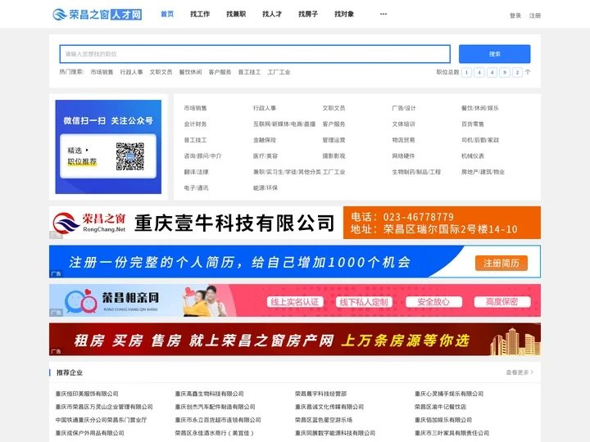Open 金融保险 job category

click(x=265, y=140)
